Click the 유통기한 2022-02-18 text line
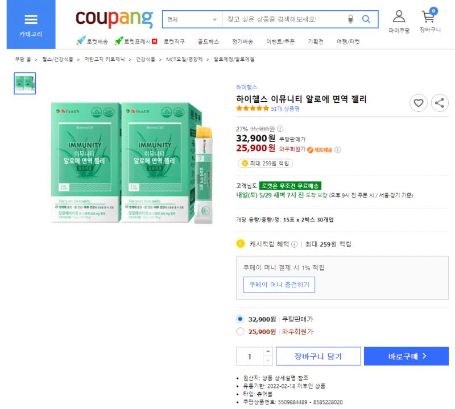The height and width of the screenshot is (409, 455). (x=284, y=386)
